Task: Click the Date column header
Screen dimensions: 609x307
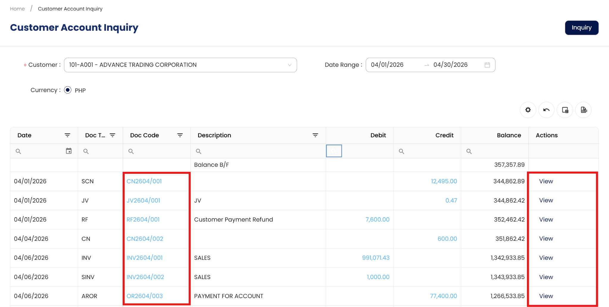Action: (x=24, y=135)
